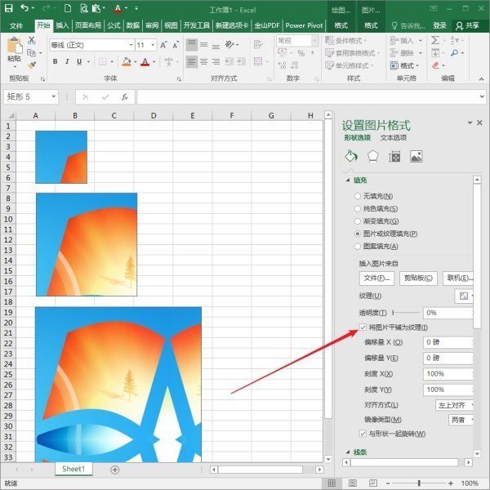Center text horizontally in cell
Screen dimensions: 490x490
click(203, 61)
